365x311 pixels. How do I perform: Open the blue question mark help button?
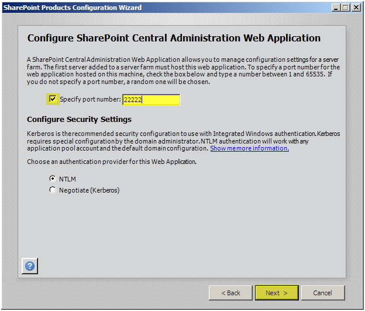(x=30, y=265)
